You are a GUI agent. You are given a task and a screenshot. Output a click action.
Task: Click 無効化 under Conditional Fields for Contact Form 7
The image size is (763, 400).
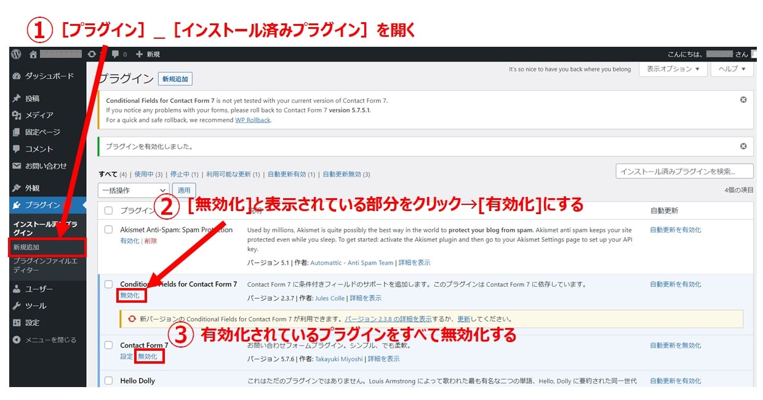point(130,295)
